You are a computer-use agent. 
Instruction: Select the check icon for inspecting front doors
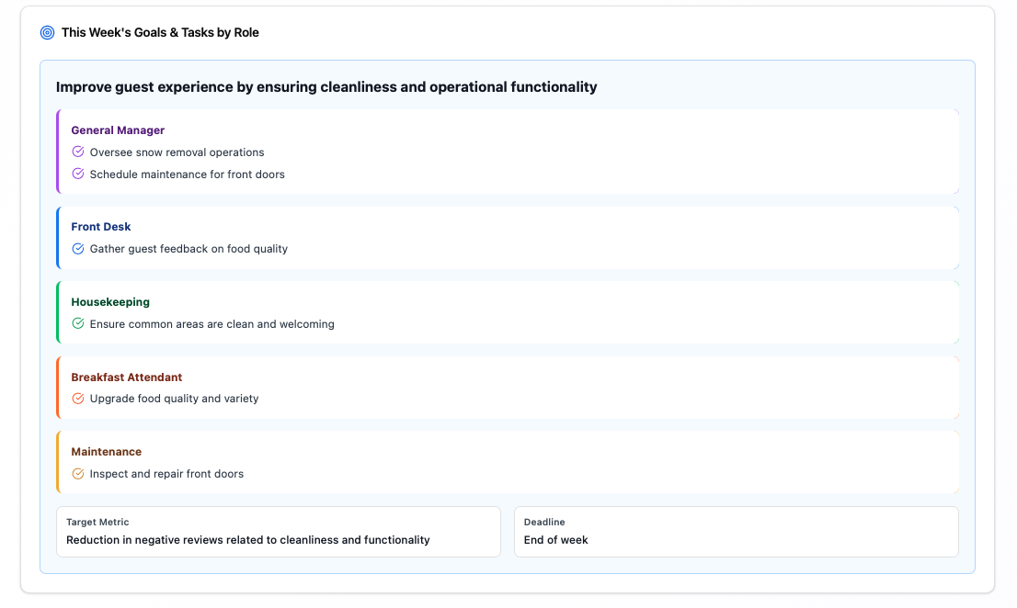point(78,473)
